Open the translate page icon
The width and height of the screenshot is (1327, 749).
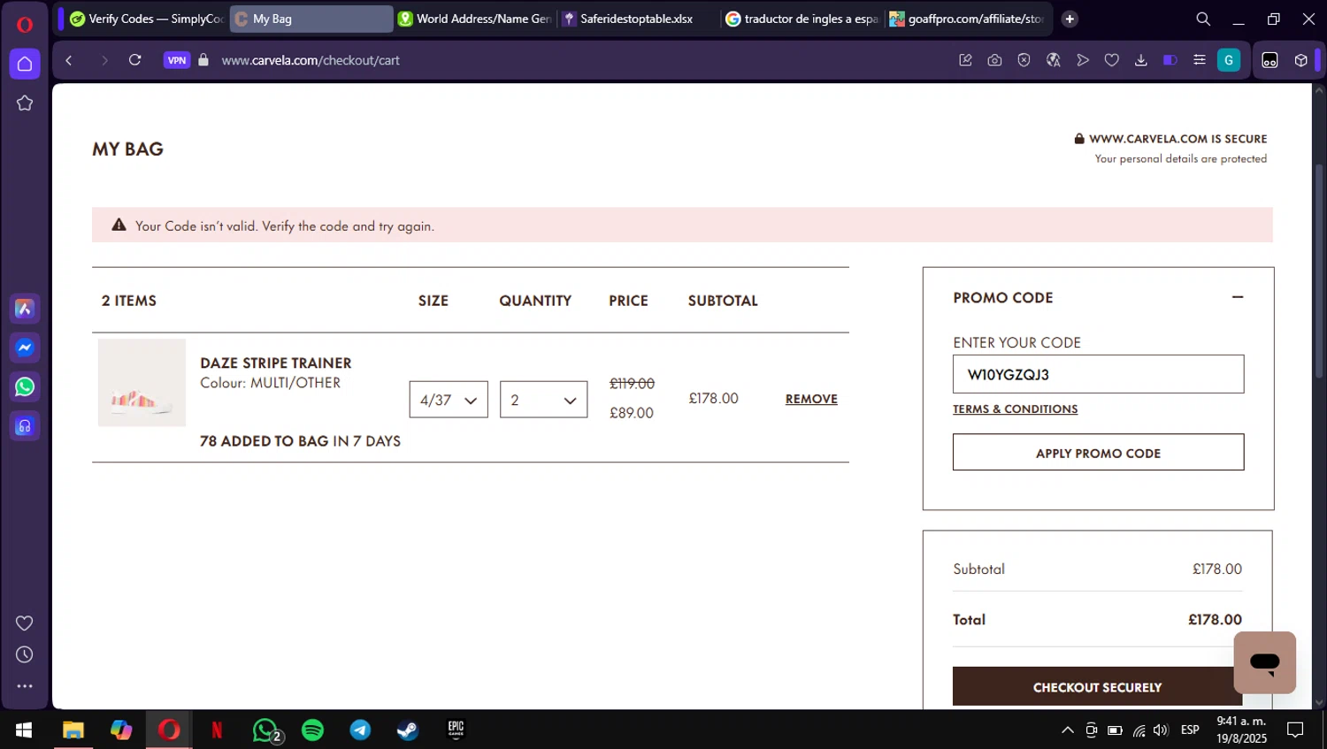click(x=1053, y=60)
